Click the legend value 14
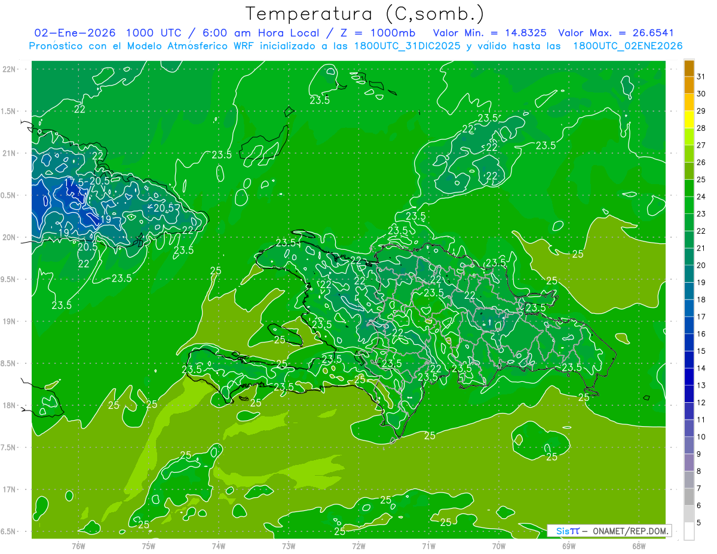Viewport: 717px width, 554px height. [701, 368]
